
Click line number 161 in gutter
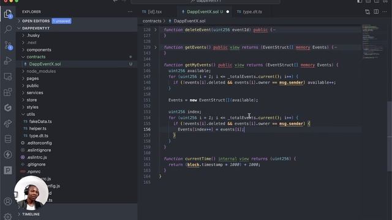tap(147, 159)
